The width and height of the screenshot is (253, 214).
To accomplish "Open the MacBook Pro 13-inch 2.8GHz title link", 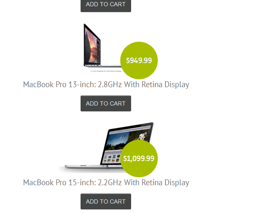I will (x=106, y=85).
